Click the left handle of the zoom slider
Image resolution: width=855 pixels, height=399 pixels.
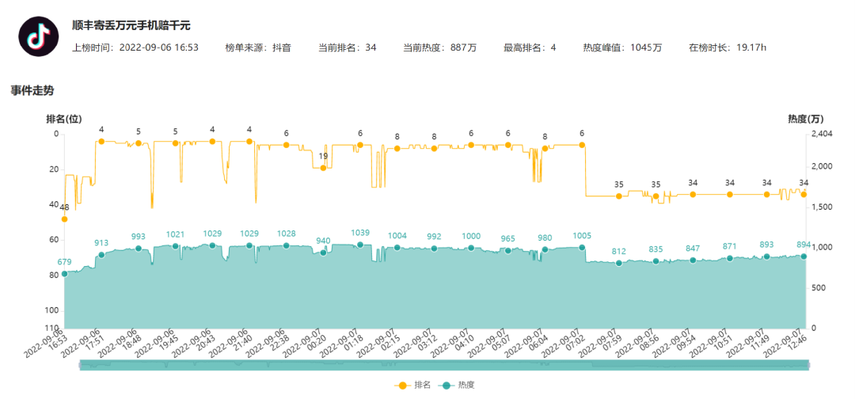click(80, 364)
